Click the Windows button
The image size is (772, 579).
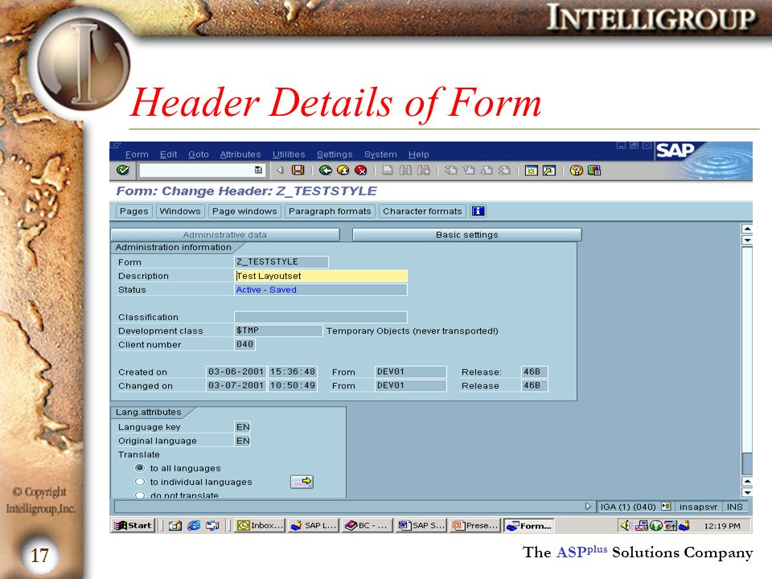coord(179,211)
